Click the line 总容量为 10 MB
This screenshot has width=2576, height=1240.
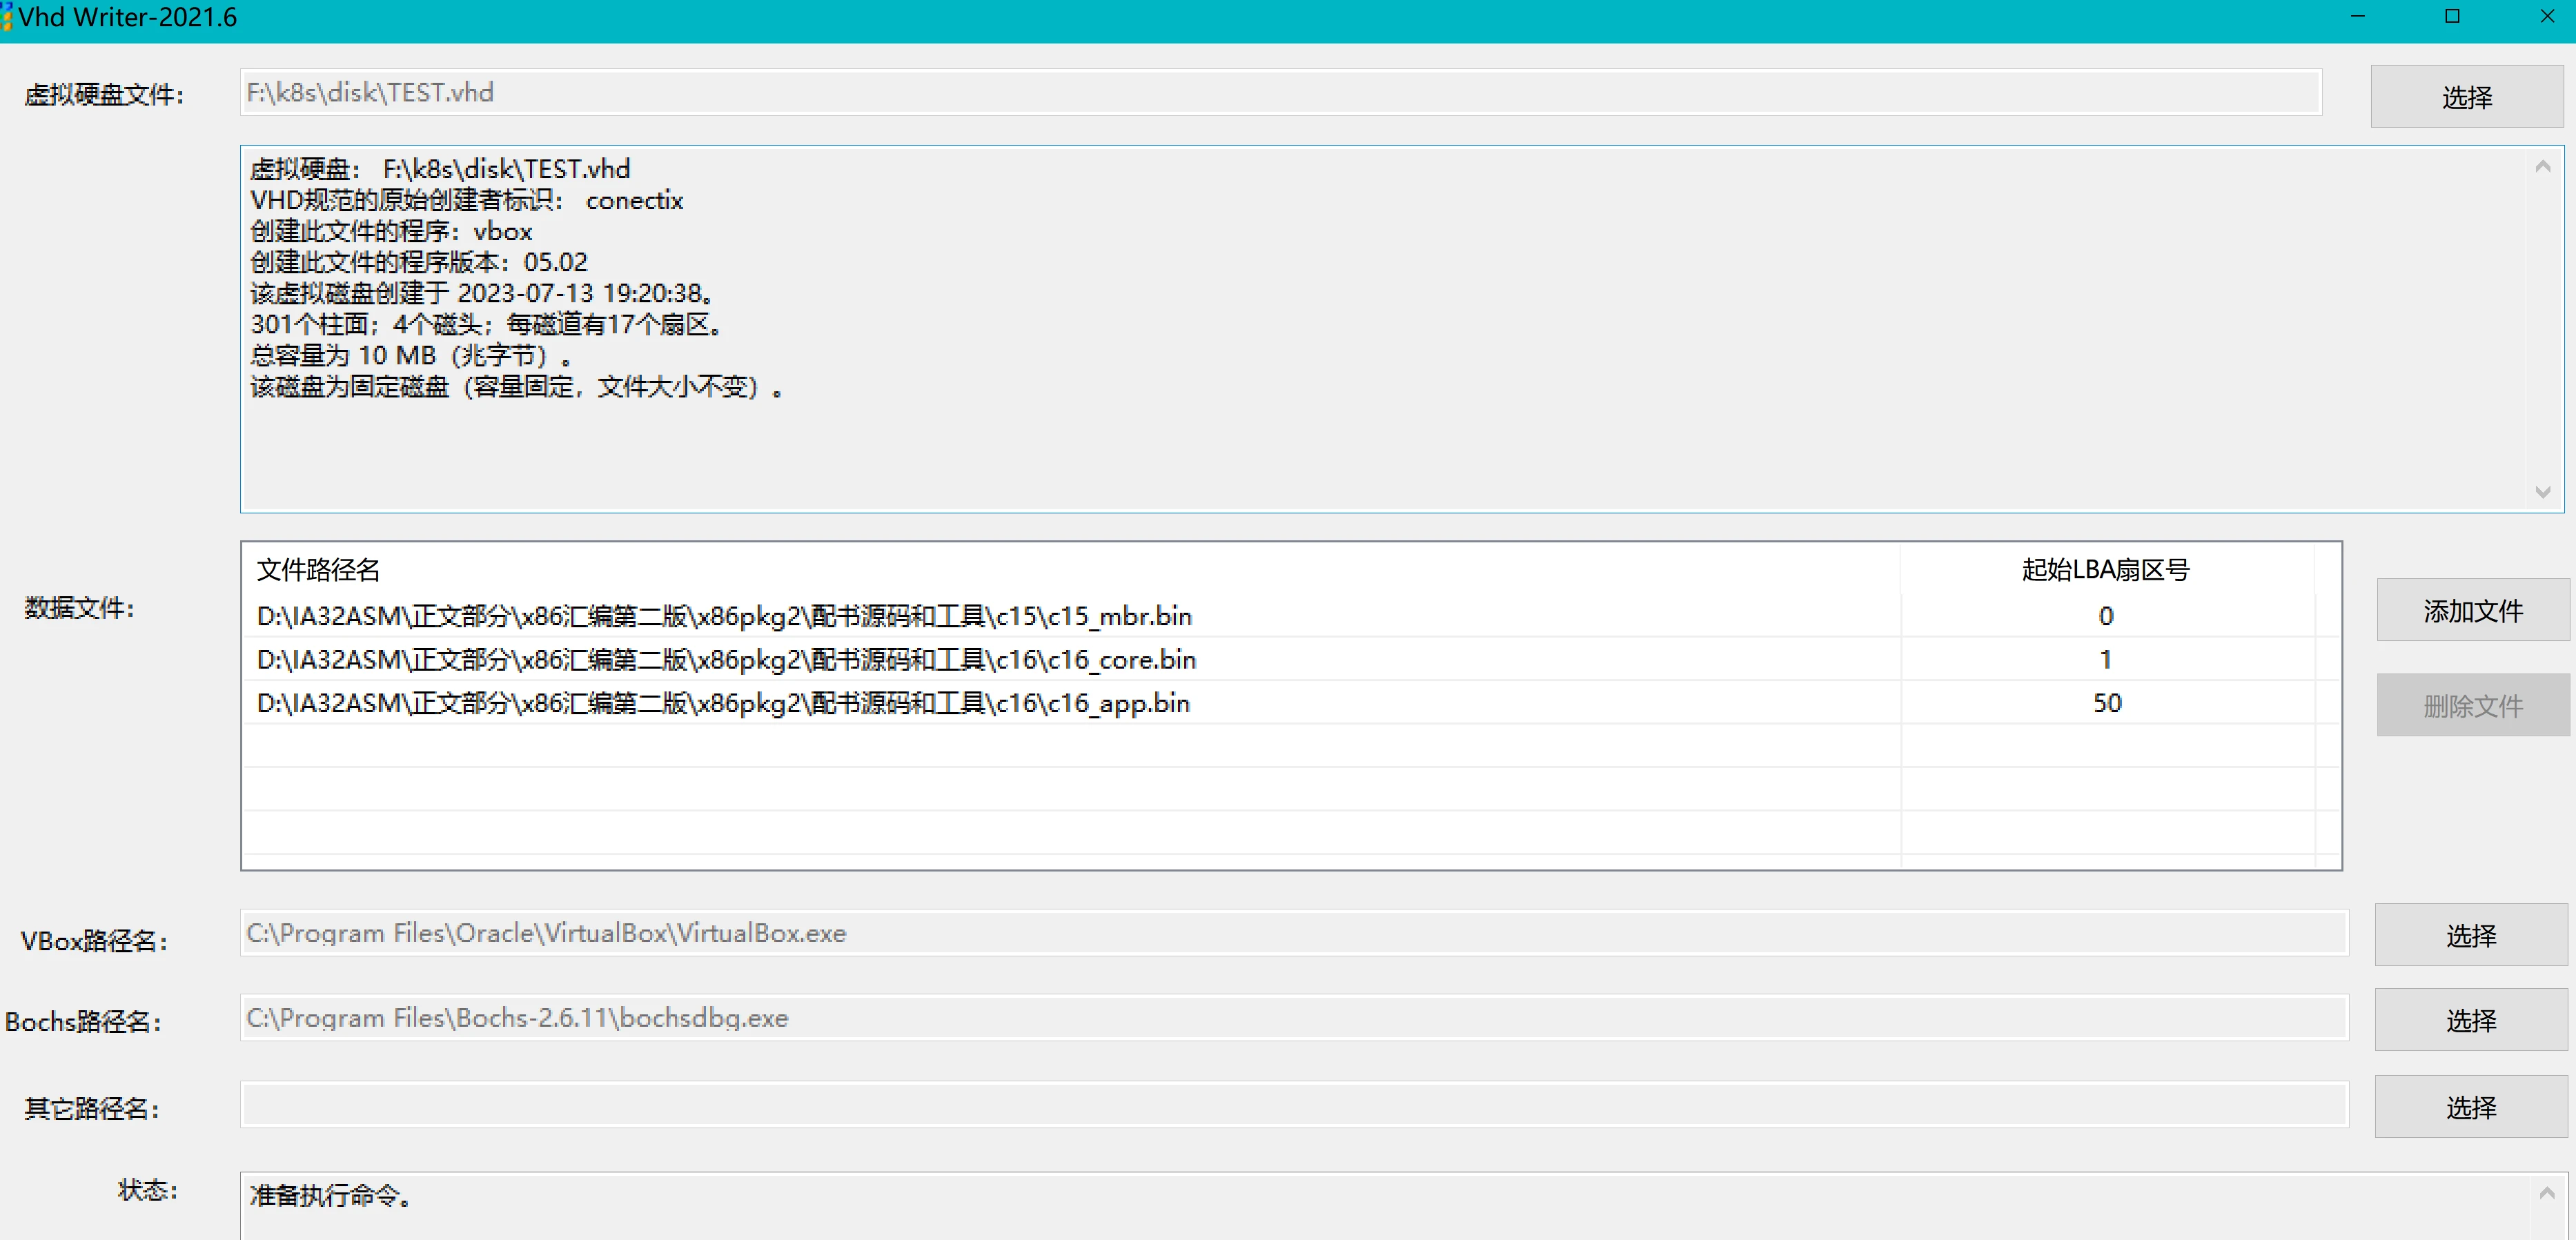410,355
